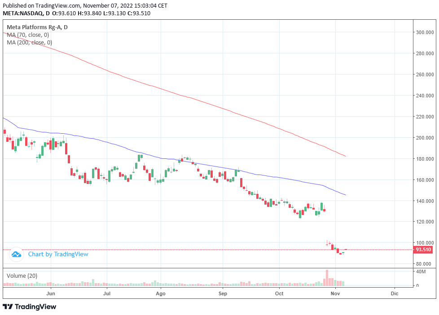
Task: Click the Jul label on time axis
Action: tap(107, 293)
